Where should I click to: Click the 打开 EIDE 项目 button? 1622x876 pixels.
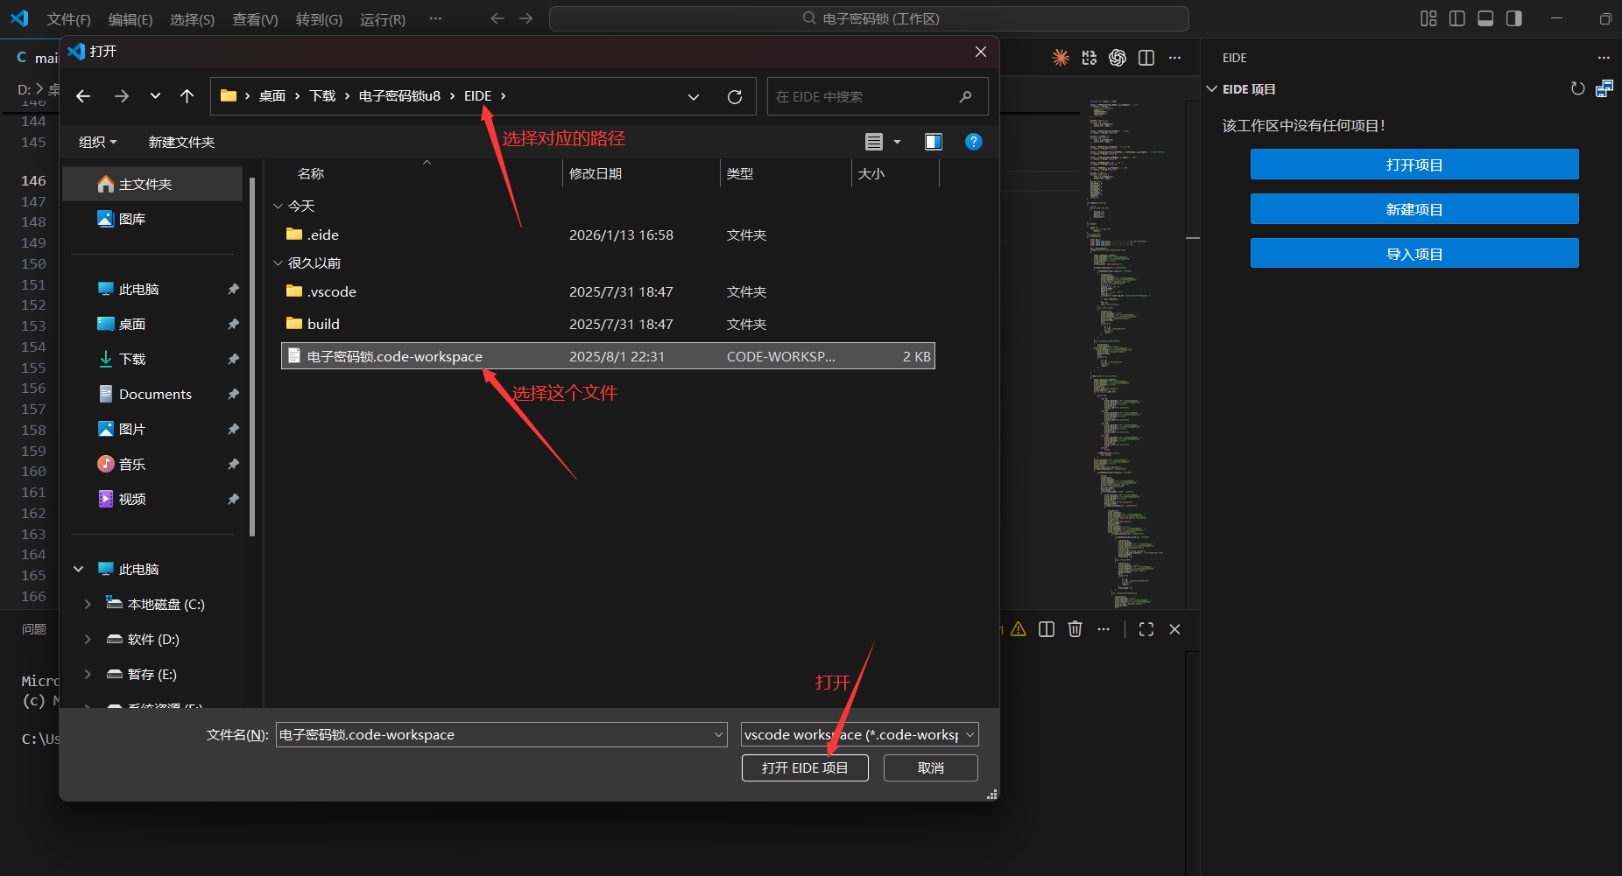click(804, 767)
